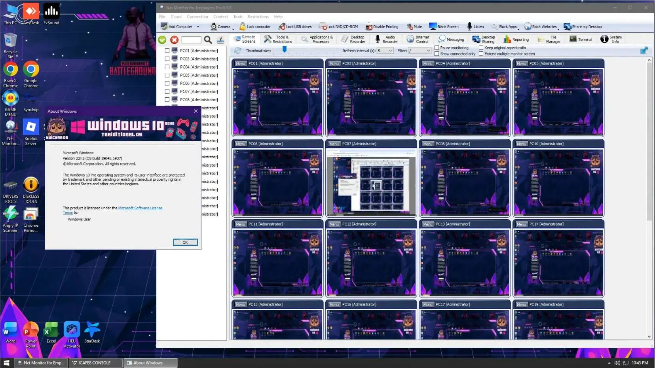
Task: Click the Thumbnail size slider handle
Action: (284, 49)
